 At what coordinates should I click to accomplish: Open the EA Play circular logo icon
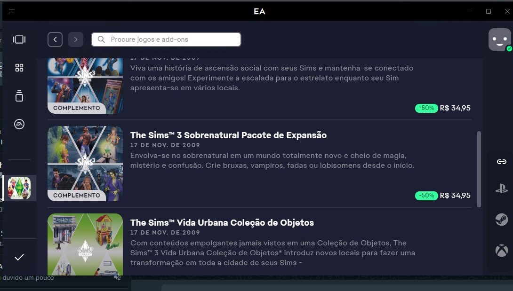[19, 124]
